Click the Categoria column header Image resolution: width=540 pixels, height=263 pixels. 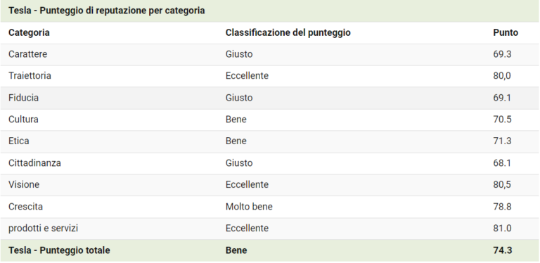(29, 33)
